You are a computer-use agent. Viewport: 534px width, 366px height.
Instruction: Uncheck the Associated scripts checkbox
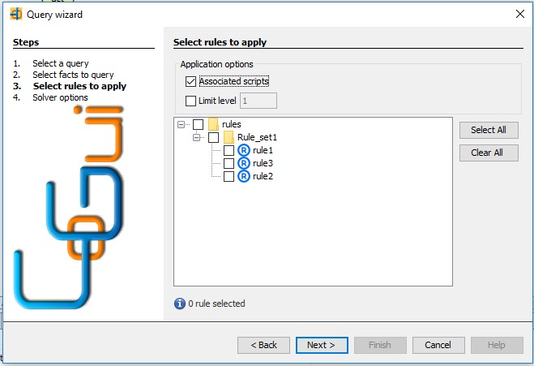pos(190,81)
